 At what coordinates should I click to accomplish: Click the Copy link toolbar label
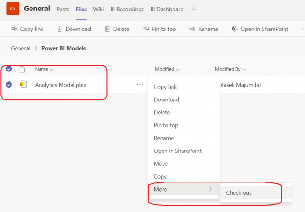tap(32, 29)
